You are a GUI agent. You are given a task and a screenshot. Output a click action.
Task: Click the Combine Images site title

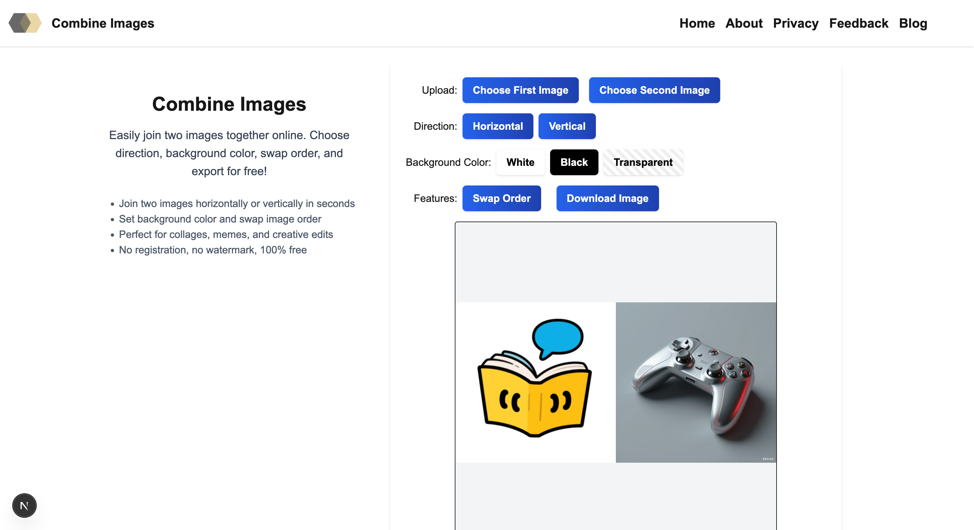103,23
